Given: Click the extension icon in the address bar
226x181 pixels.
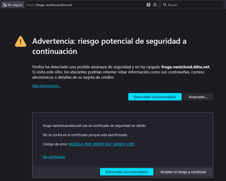Looking at the screenshot, I should 148,5.
